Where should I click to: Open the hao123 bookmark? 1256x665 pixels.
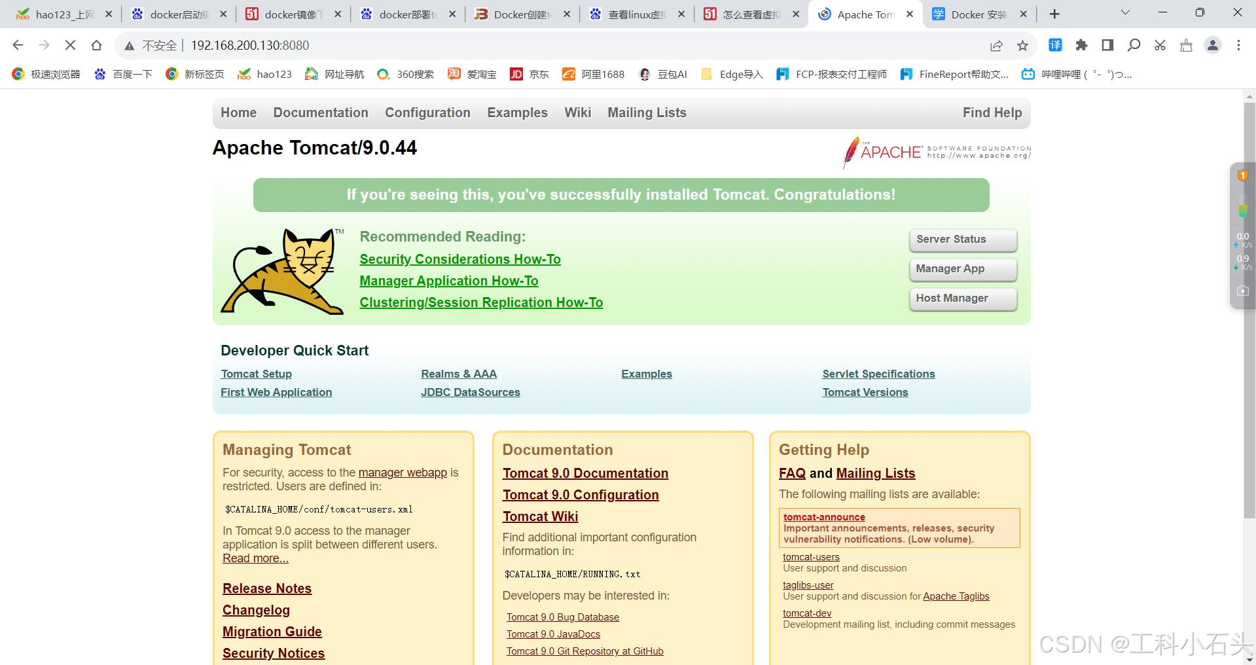pyautogui.click(x=264, y=74)
